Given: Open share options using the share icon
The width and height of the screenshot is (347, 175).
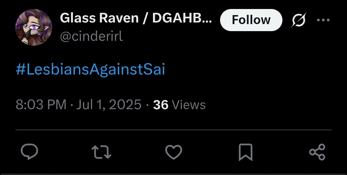Looking at the screenshot, I should [317, 152].
